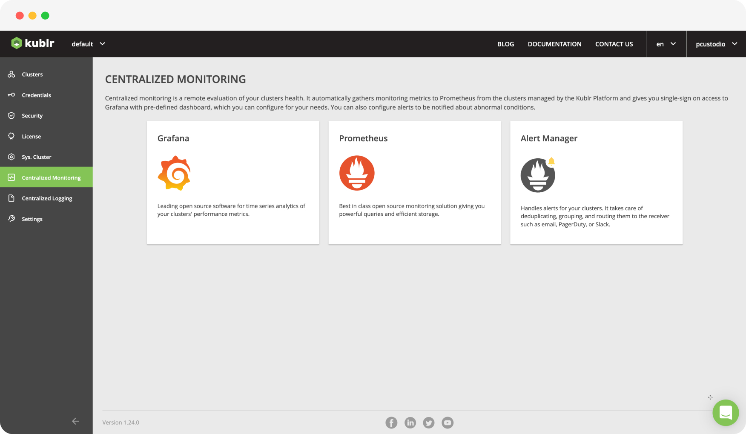Click the Grafana card description text
The image size is (746, 434).
[231, 210]
